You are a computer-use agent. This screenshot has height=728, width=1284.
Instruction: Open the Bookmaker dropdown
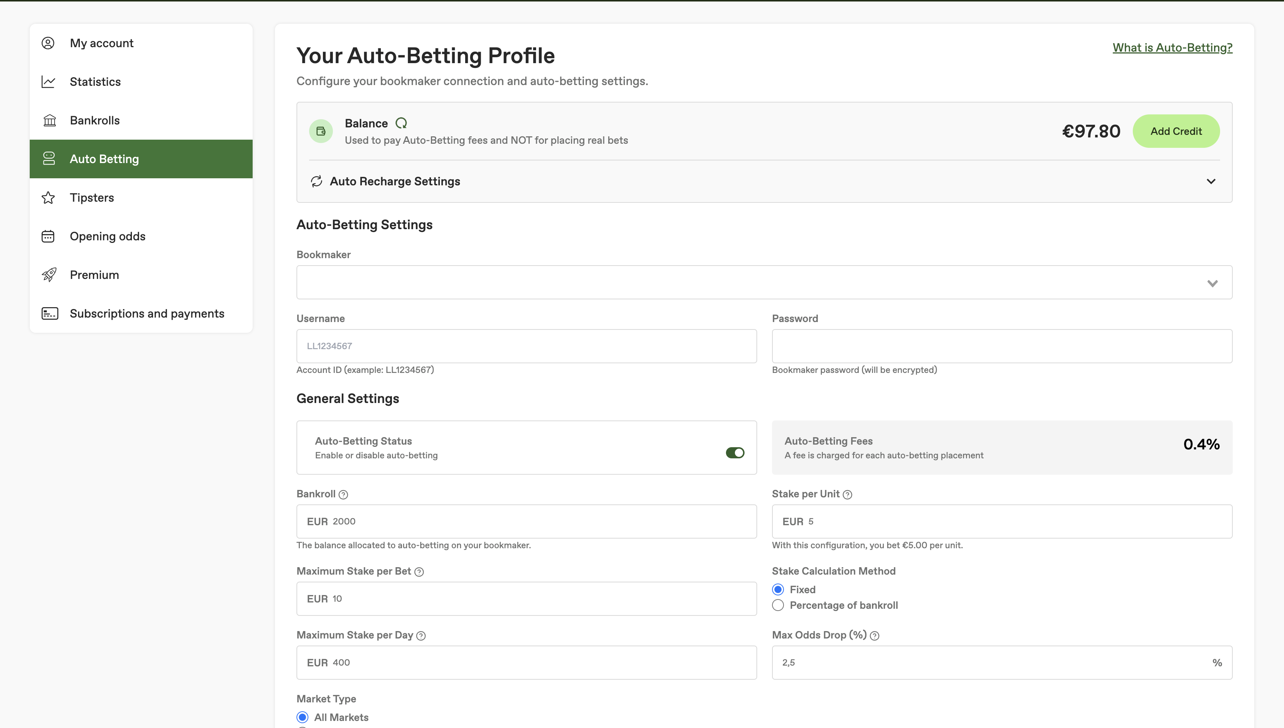point(764,283)
